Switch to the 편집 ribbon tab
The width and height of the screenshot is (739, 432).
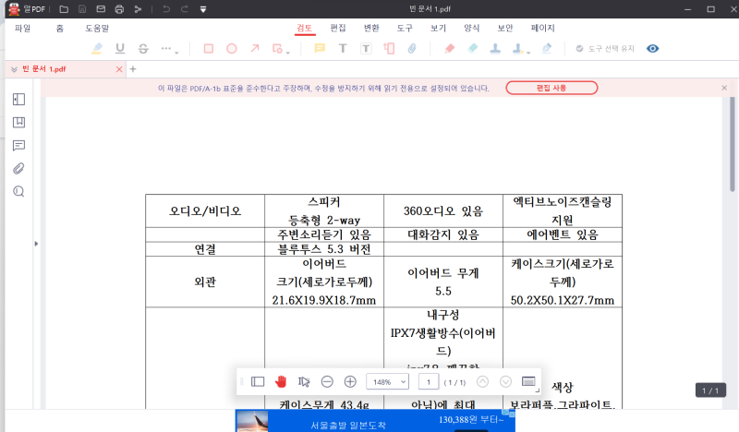point(338,28)
